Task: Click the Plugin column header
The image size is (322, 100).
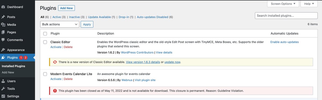Action: click(x=55, y=34)
